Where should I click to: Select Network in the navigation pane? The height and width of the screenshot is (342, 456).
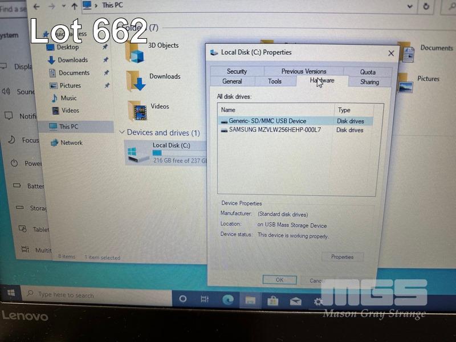[x=71, y=142]
